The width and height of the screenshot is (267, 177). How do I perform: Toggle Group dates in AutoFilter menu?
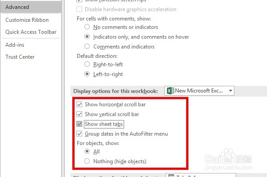coord(79,134)
